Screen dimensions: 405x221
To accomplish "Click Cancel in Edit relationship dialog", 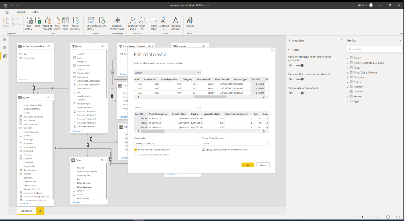I will 263,165.
